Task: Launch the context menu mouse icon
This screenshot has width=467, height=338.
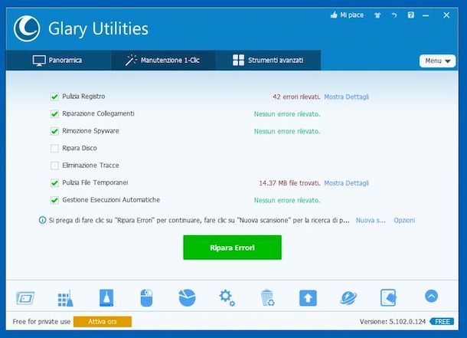Action: [146, 297]
